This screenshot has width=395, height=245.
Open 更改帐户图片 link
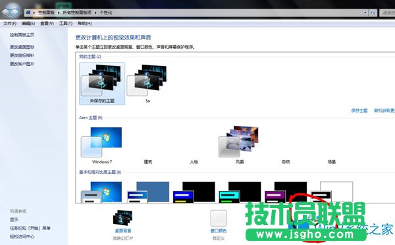[x=22, y=64]
